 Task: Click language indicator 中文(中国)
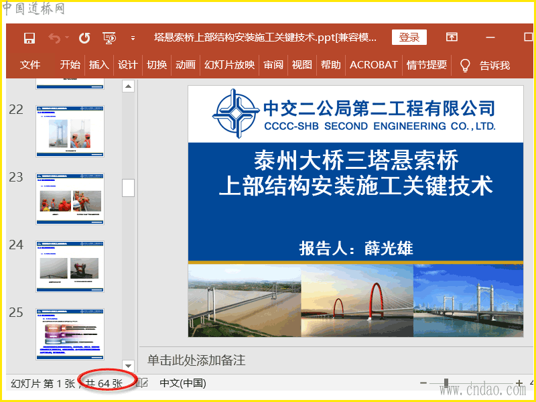[183, 383]
